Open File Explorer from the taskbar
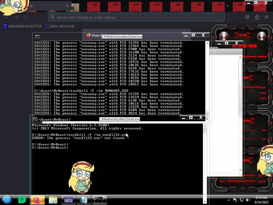The height and width of the screenshot is (205, 273). click(x=53, y=200)
